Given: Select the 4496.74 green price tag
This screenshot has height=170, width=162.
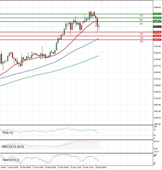Looking at the screenshot, I should pos(157,22).
